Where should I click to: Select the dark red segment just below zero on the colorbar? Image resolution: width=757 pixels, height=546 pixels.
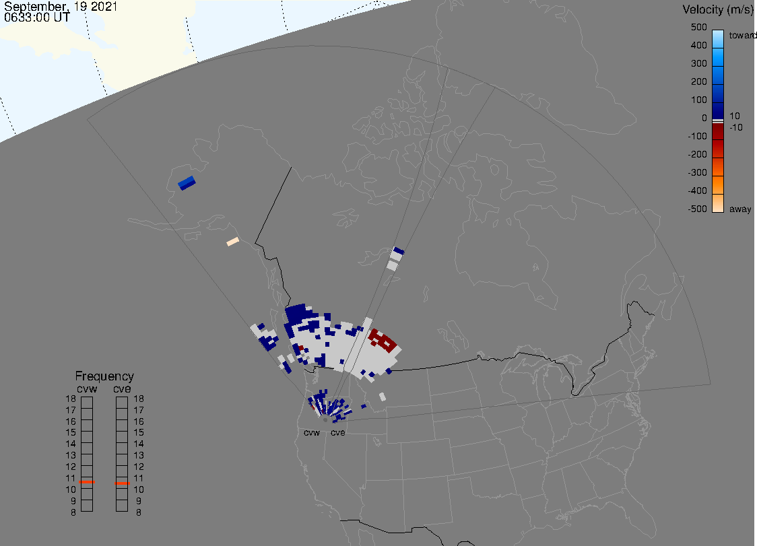coord(718,132)
